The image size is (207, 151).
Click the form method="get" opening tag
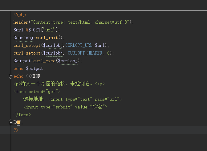point(37,92)
